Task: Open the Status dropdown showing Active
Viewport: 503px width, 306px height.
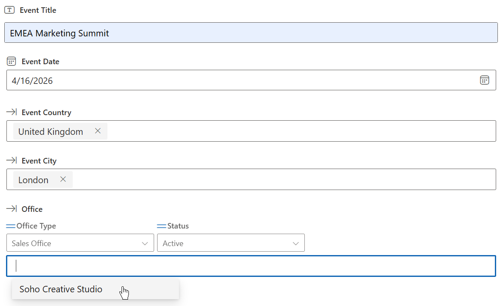Action: point(295,243)
